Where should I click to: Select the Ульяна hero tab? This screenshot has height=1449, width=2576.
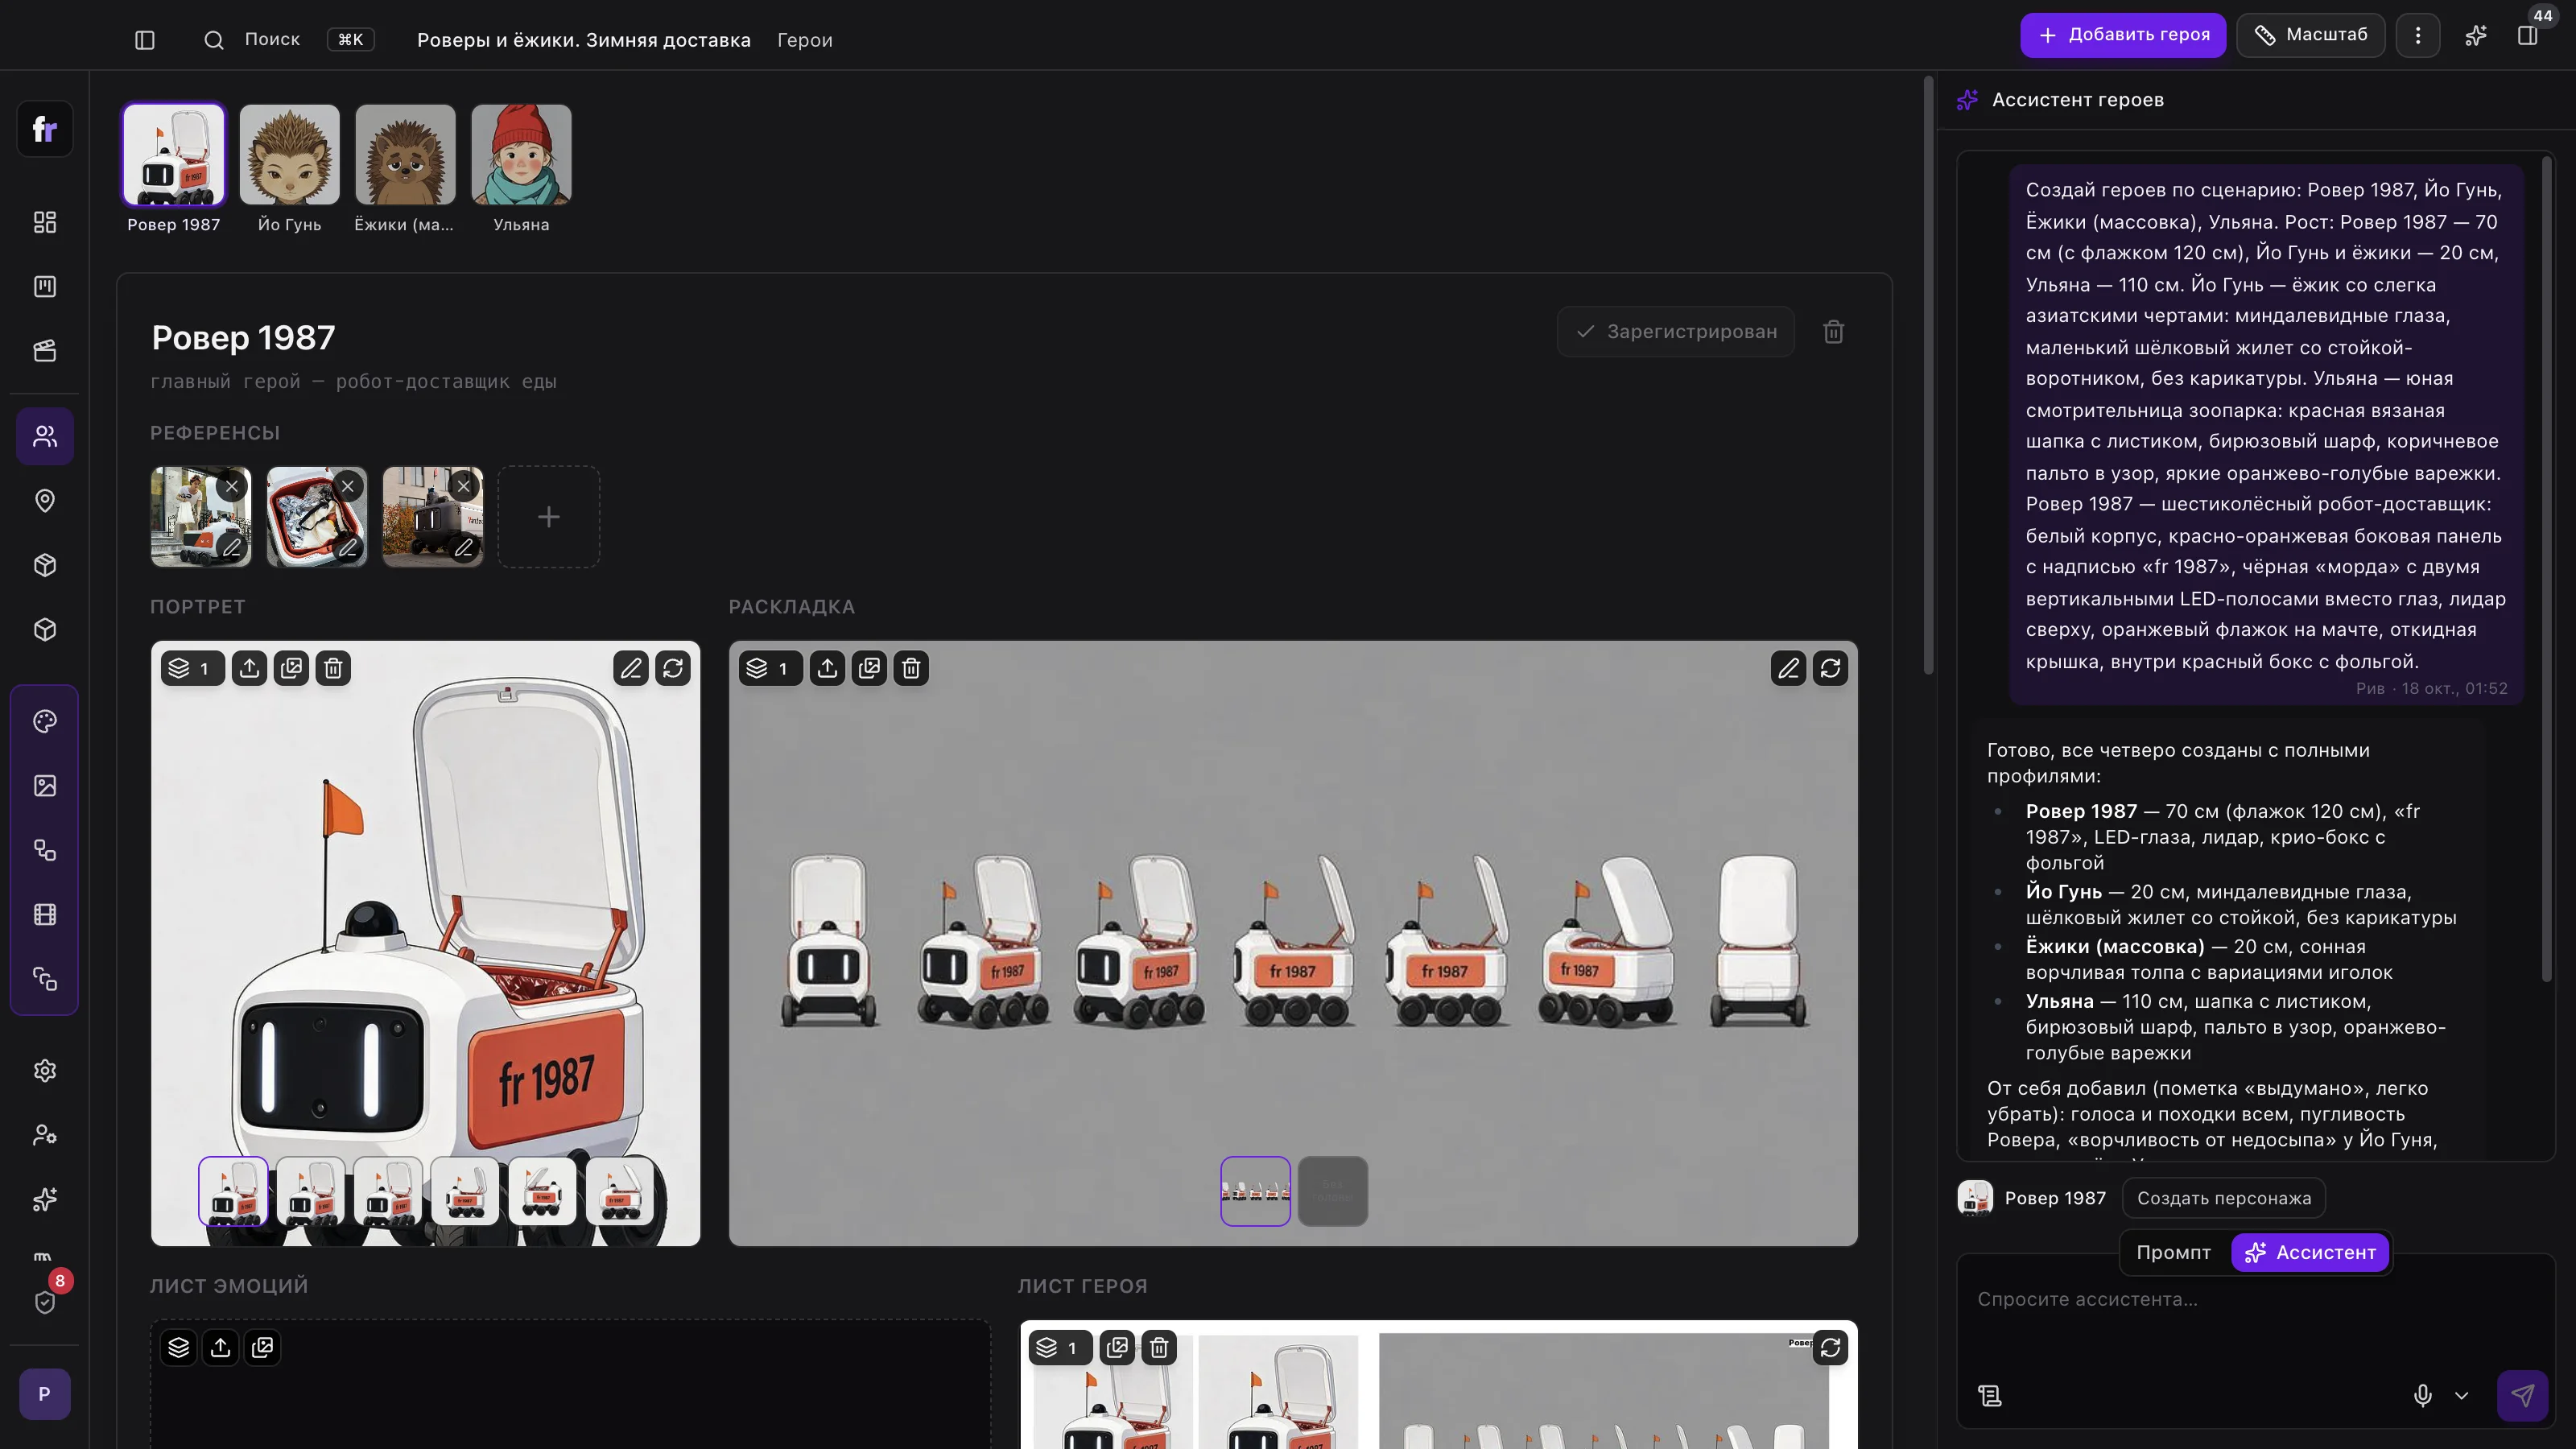click(521, 168)
